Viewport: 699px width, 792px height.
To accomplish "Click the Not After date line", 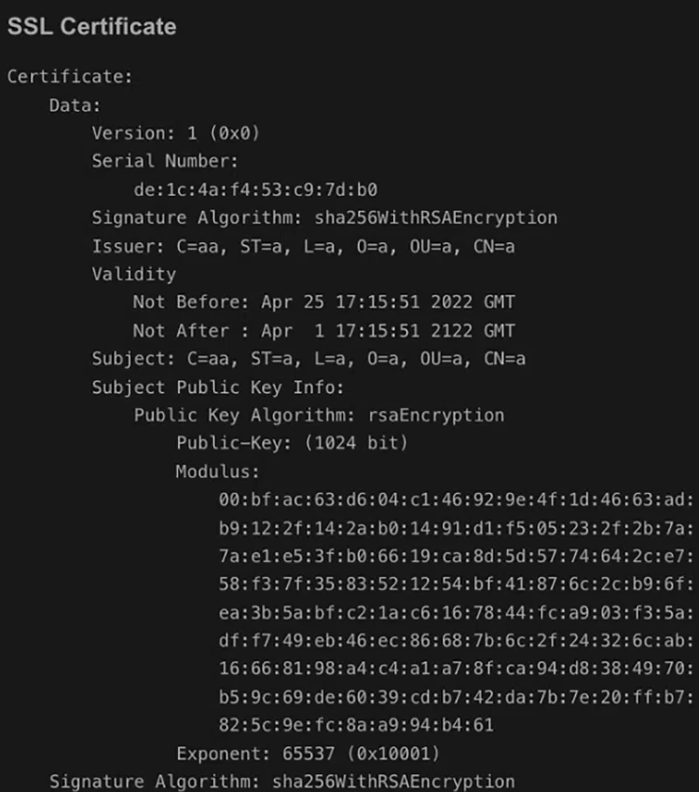I will click(x=323, y=331).
